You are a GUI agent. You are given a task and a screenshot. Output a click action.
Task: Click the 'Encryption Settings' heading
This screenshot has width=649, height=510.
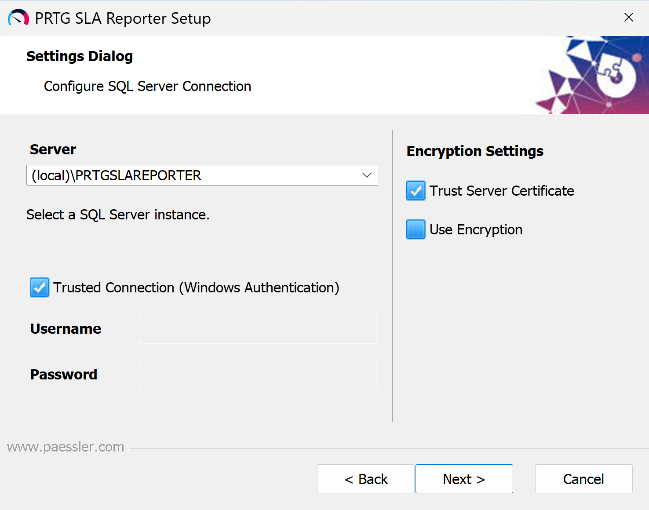point(475,151)
